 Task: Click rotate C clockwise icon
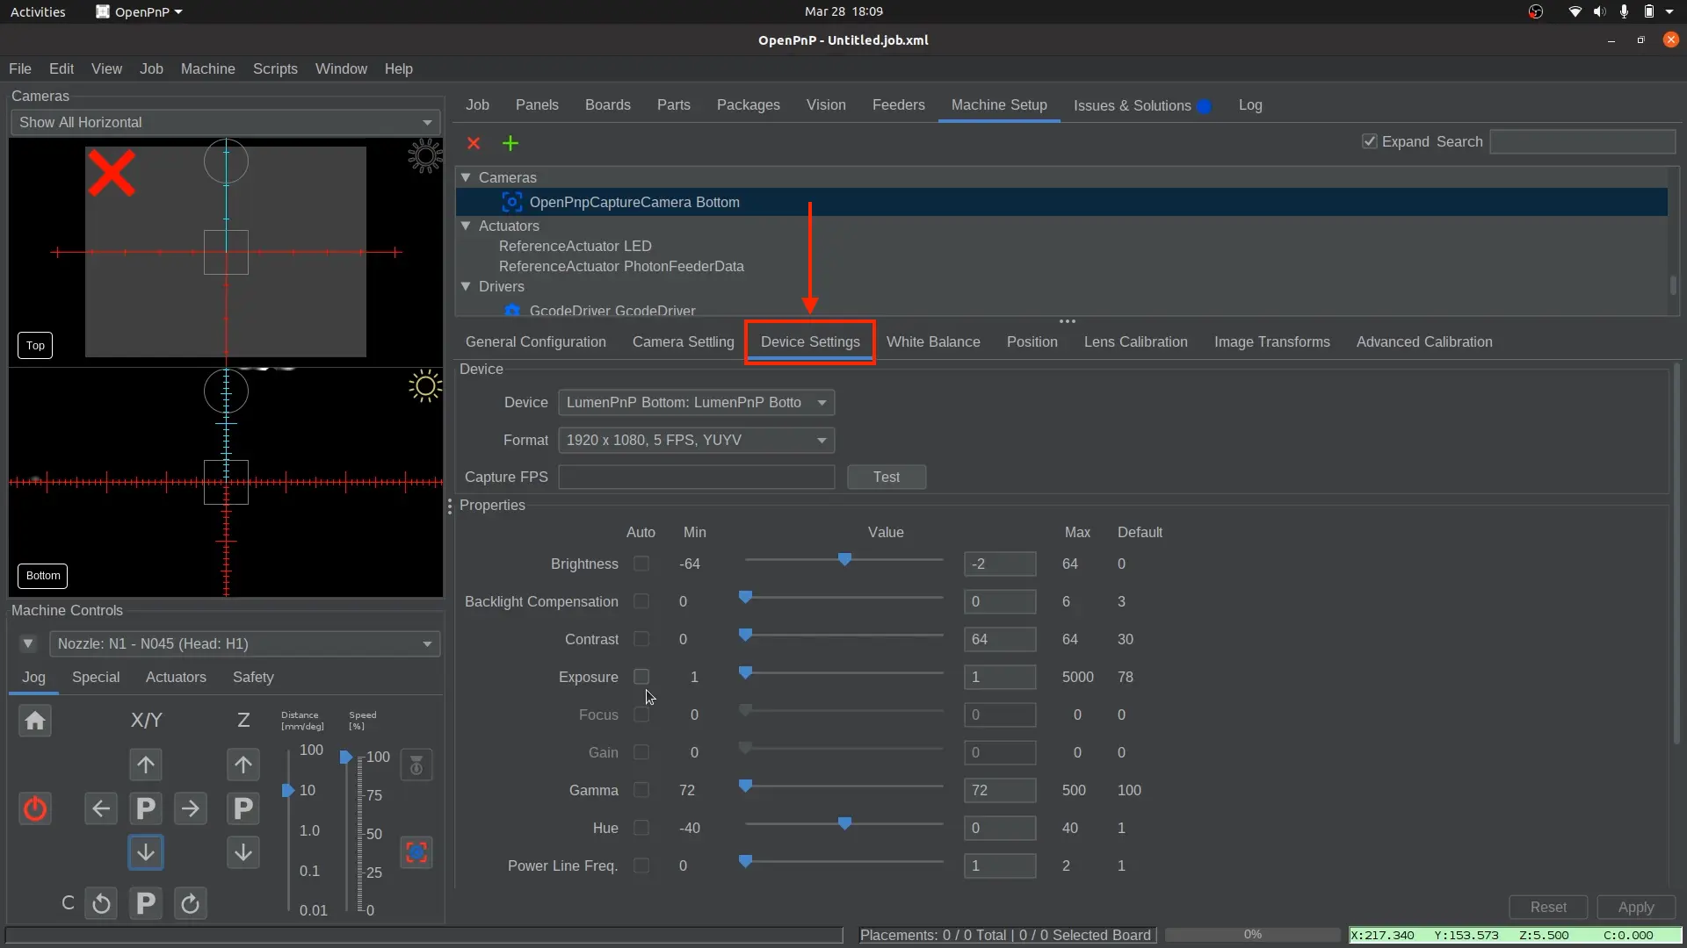point(190,903)
